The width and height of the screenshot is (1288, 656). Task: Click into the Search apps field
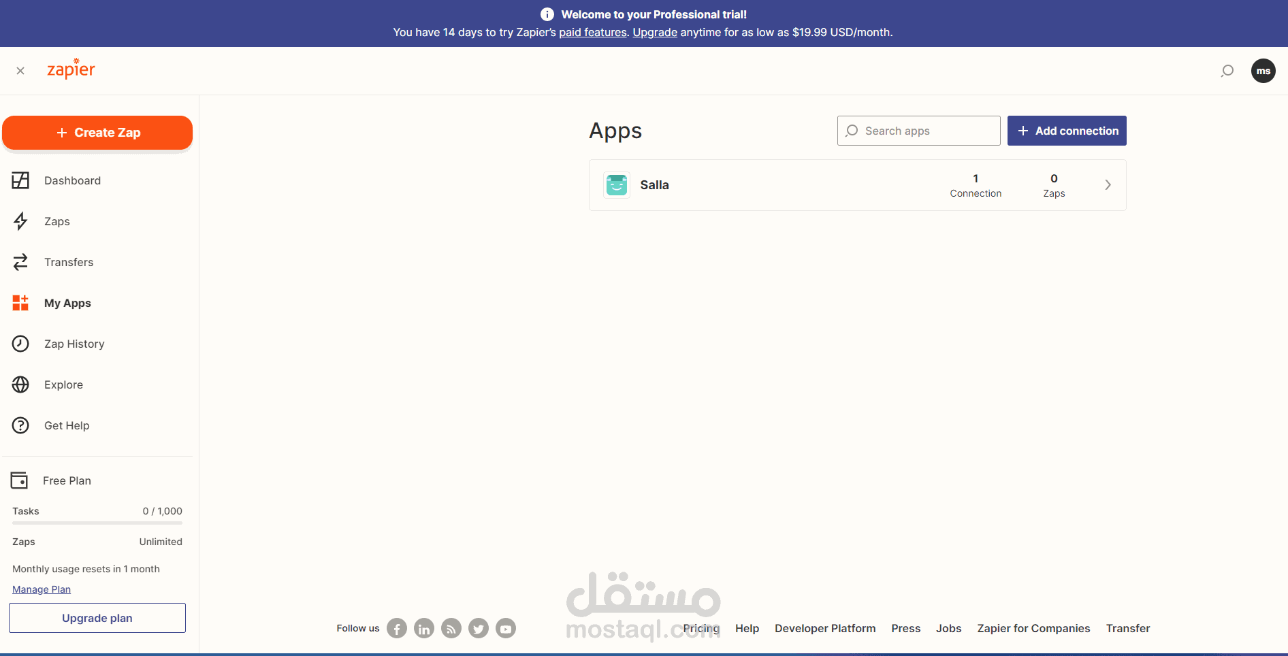[919, 131]
